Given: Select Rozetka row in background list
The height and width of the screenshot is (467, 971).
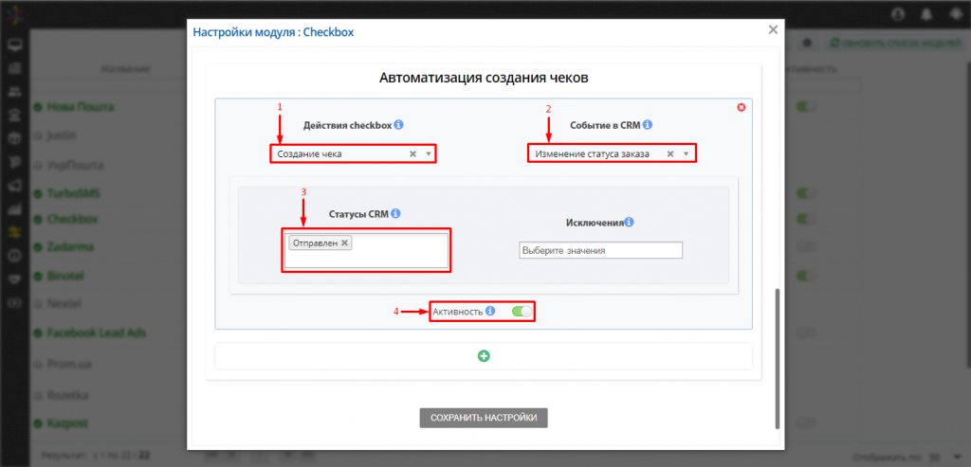Looking at the screenshot, I should tap(67, 394).
